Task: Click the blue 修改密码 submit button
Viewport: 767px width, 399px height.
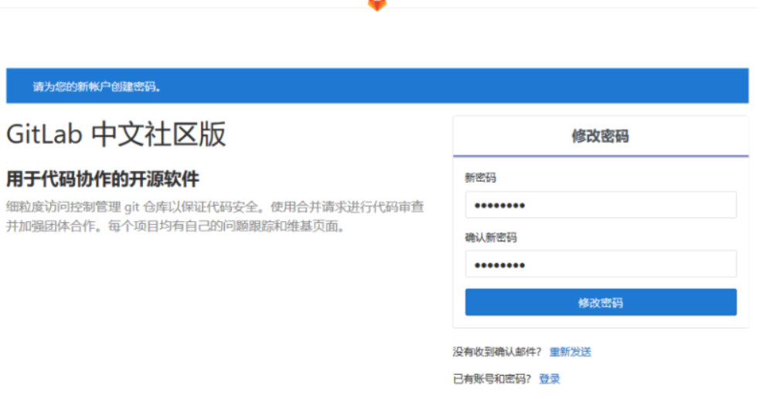Action: [601, 302]
